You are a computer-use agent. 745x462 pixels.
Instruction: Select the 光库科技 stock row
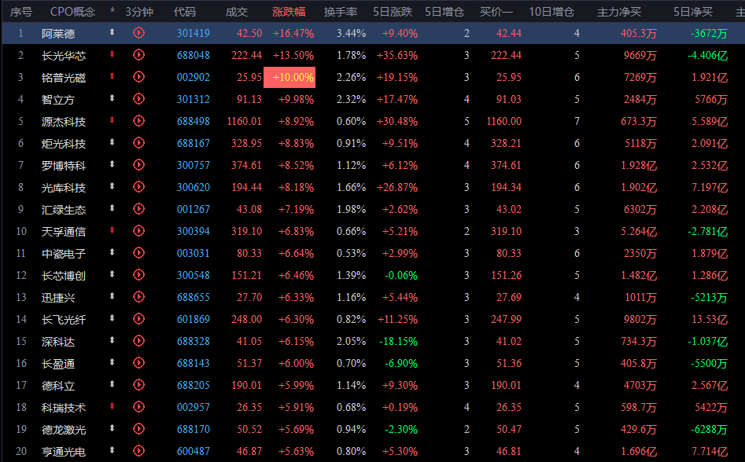(x=64, y=188)
